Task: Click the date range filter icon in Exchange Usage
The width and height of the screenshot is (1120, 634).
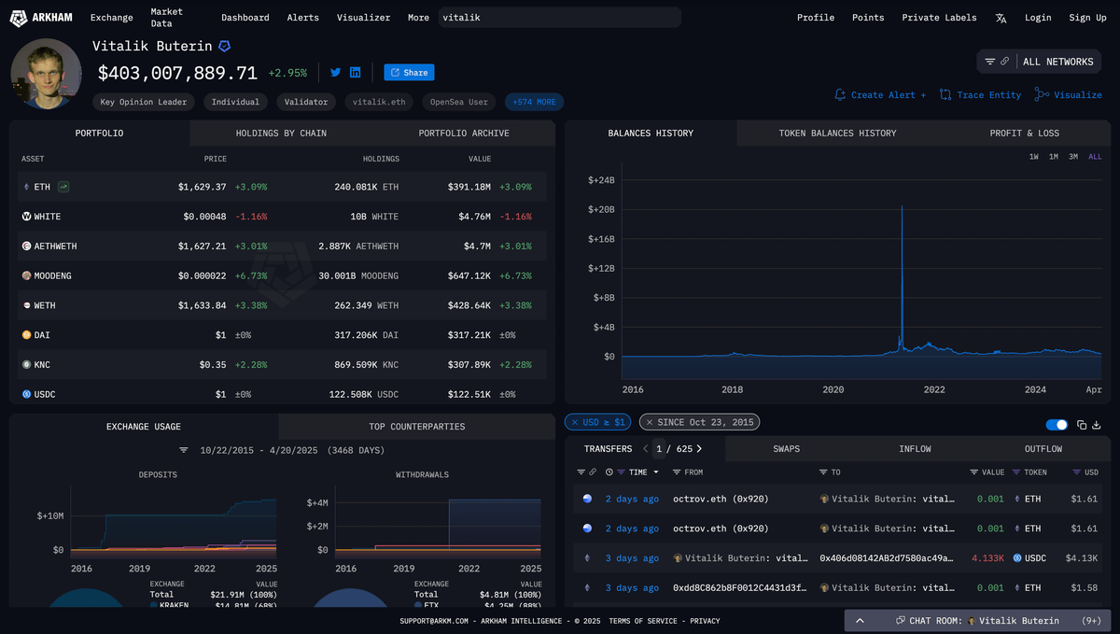Action: point(184,450)
